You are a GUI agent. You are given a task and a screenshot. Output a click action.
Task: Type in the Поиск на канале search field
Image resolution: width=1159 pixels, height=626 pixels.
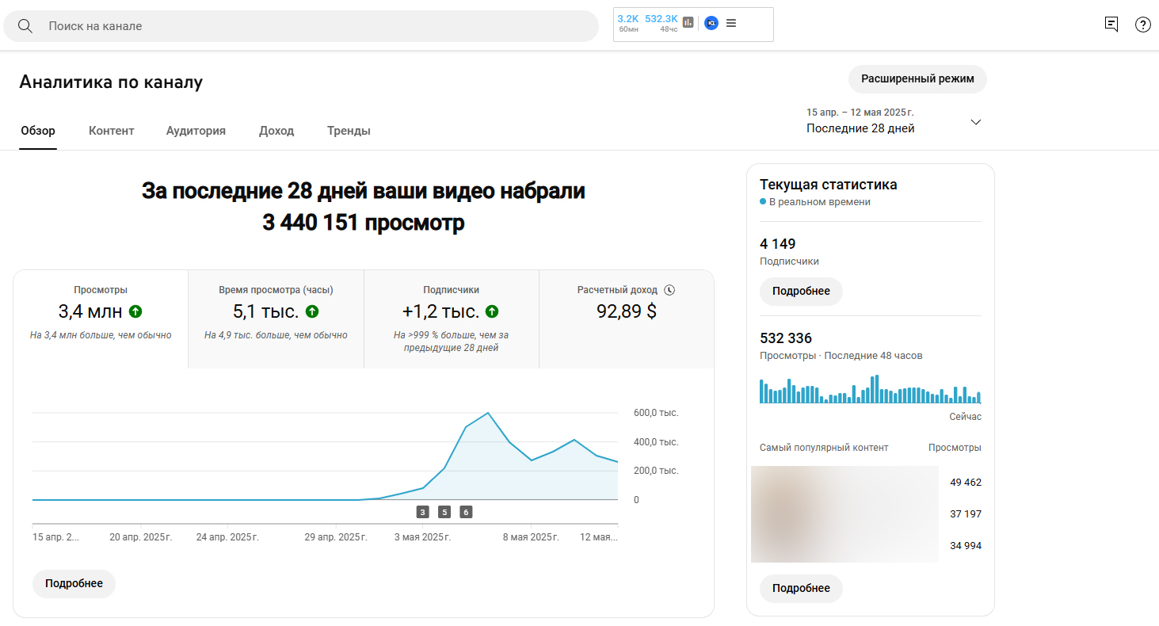[317, 26]
